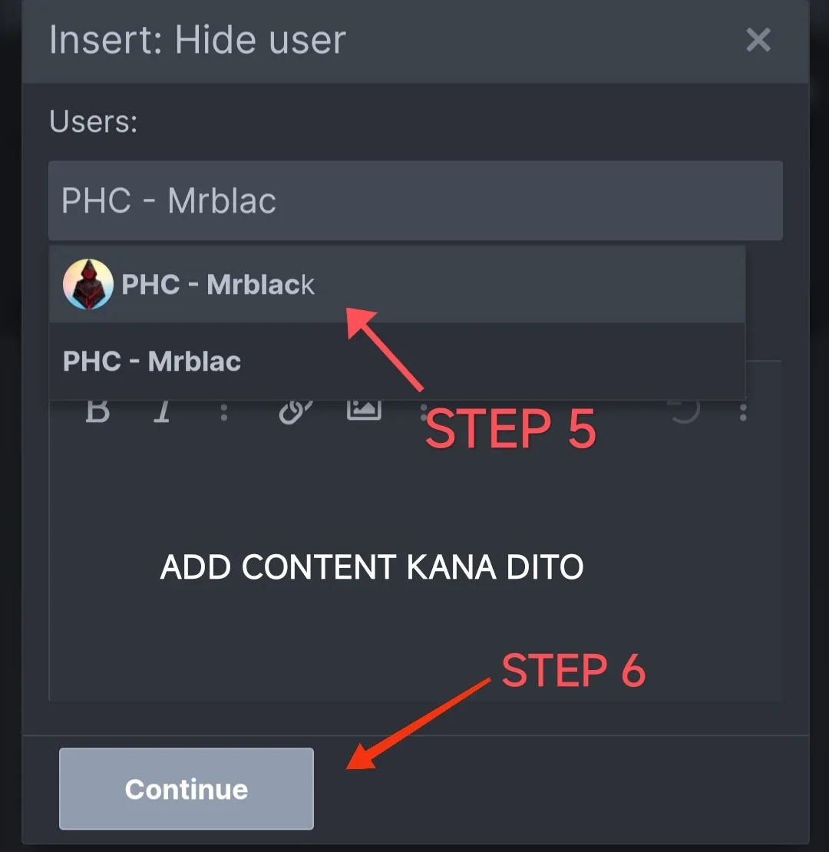Undo the last edit
The height and width of the screenshot is (852, 829).
[685, 411]
